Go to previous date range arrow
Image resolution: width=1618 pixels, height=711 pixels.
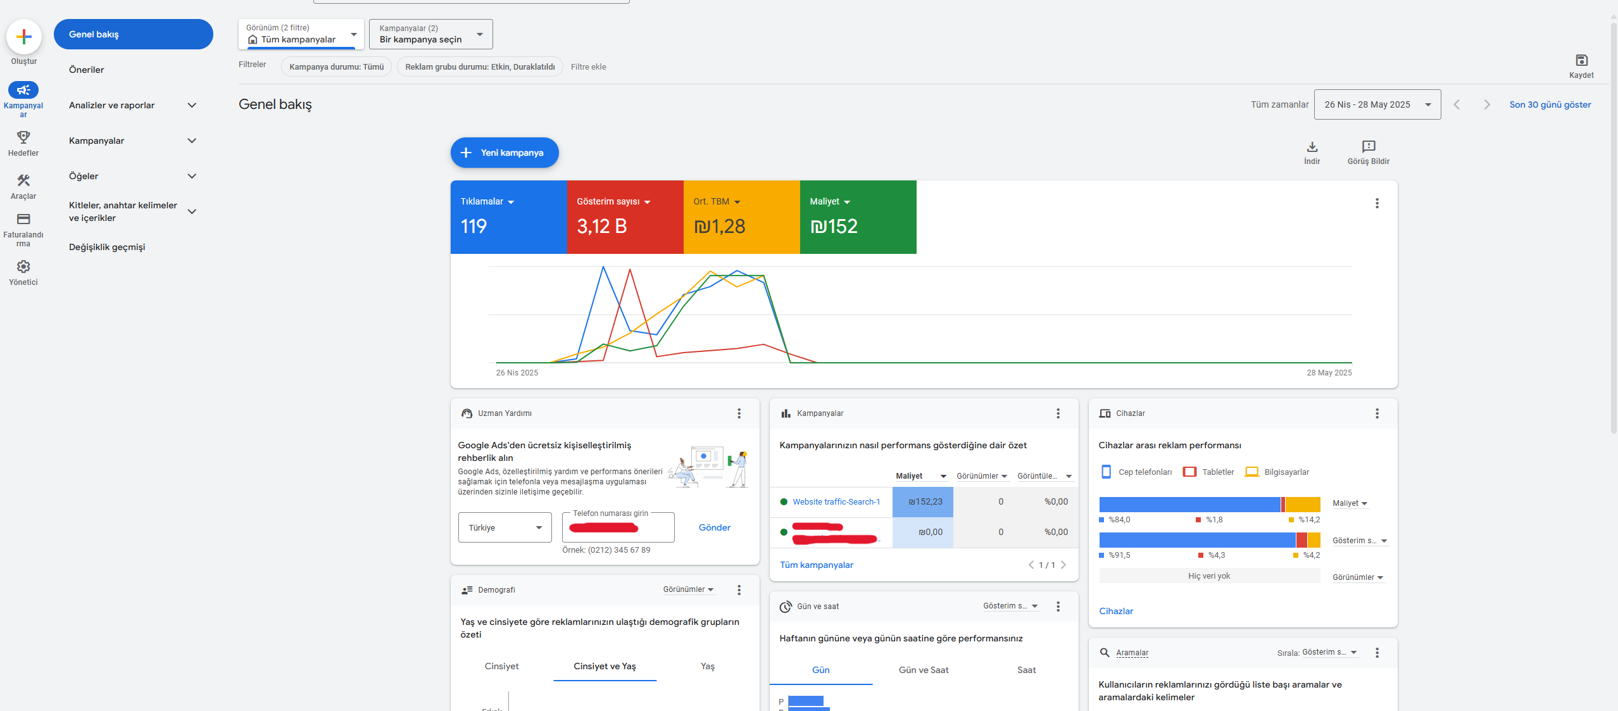[x=1457, y=104]
